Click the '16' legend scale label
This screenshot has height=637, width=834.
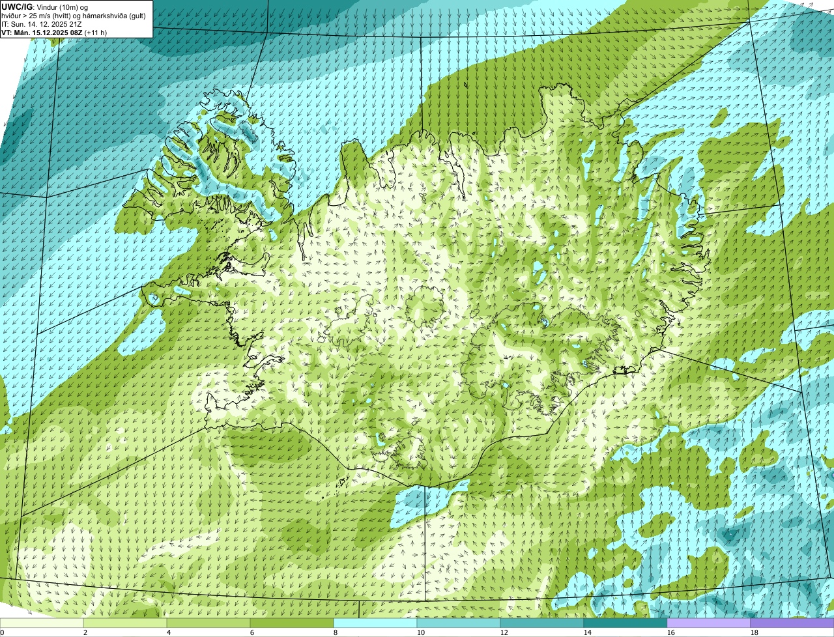coord(671,632)
